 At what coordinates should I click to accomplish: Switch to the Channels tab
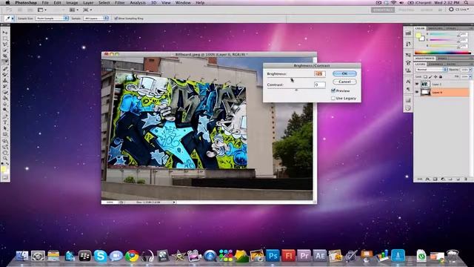tap(435, 65)
